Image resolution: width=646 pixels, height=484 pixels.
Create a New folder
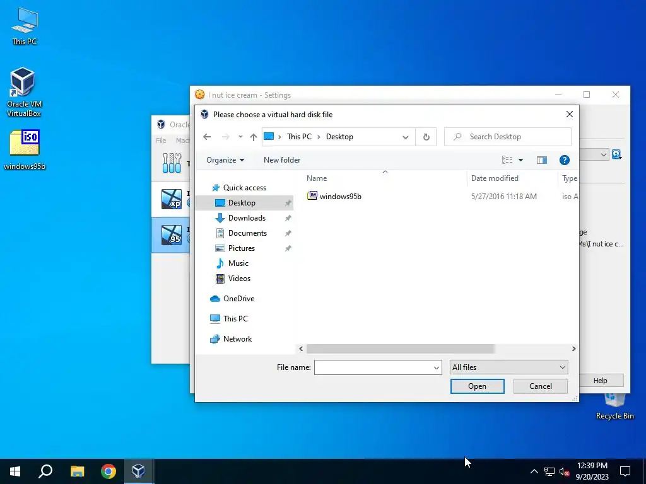pos(282,160)
